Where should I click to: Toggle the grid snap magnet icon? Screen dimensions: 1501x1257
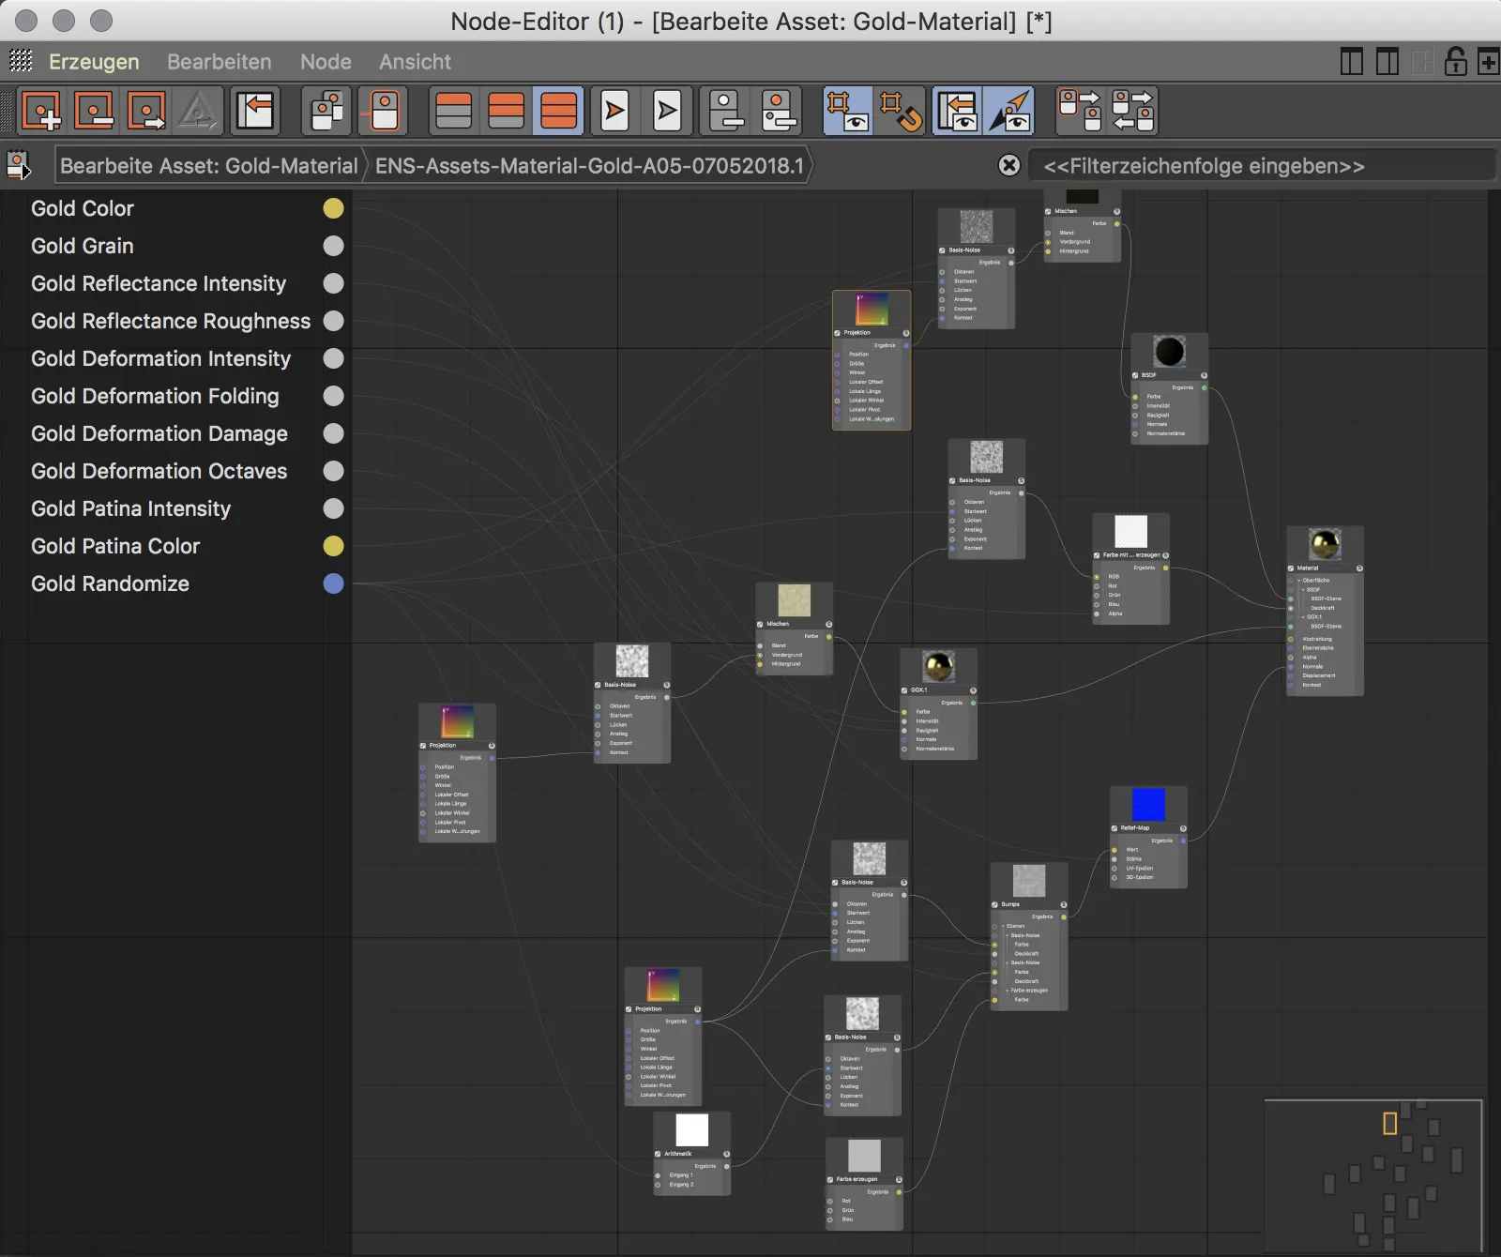pos(901,111)
